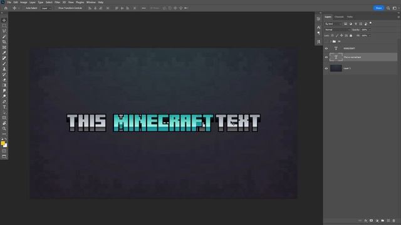Select the Zoom tool
Image resolution: width=401 pixels, height=225 pixels.
[4, 129]
